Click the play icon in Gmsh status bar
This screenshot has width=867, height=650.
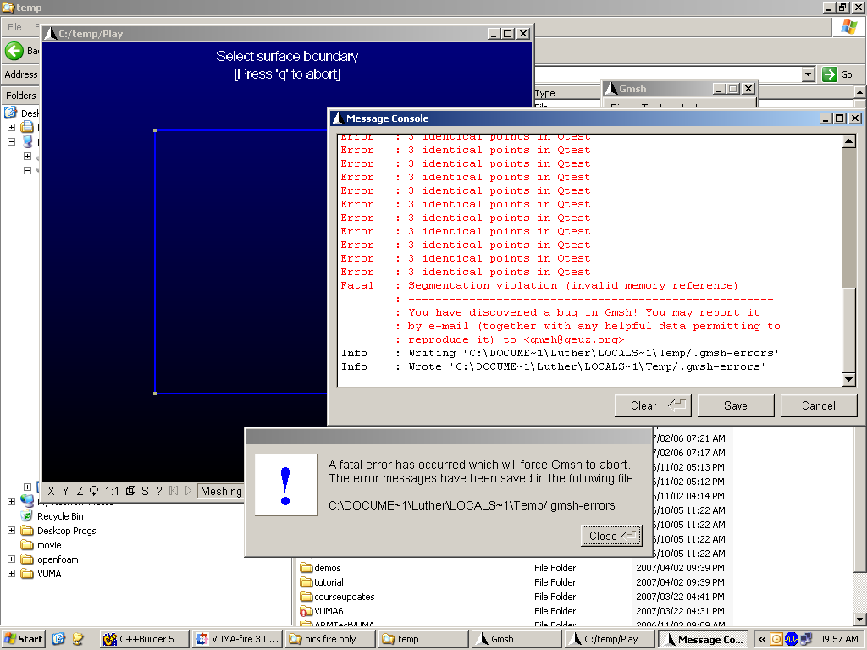pos(188,491)
